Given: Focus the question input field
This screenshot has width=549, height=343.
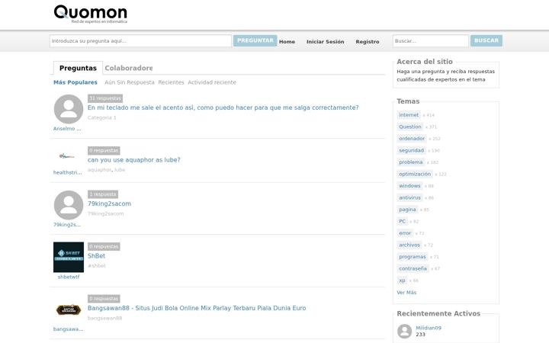Looking at the screenshot, I should pos(140,40).
